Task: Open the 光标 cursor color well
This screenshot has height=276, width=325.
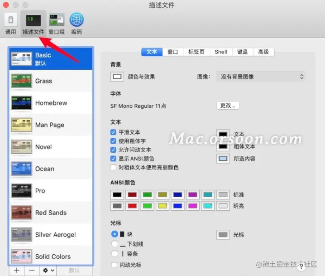Action: pos(223,235)
